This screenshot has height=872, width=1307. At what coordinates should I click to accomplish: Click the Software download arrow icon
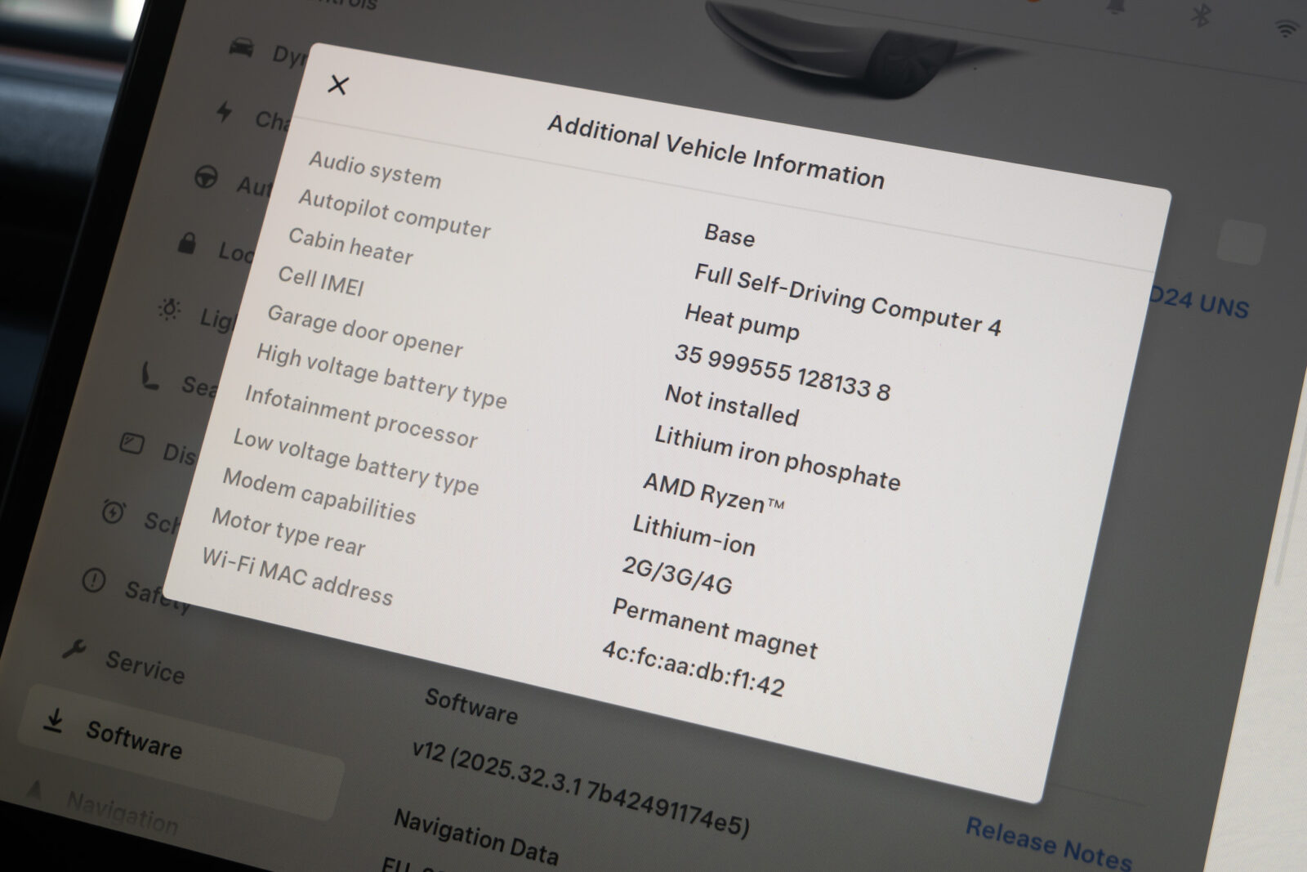(x=55, y=721)
